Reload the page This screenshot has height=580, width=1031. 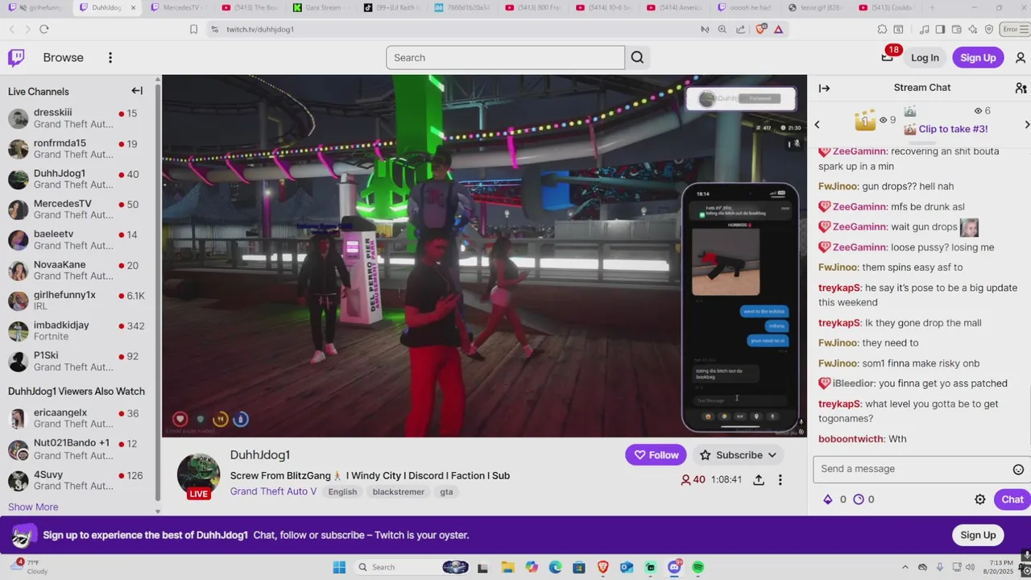pyautogui.click(x=44, y=29)
